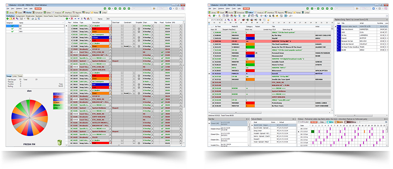The width and height of the screenshot is (393, 169).
Task: Click the red X delete icon in the clock list toolbar
Action: [14, 19]
